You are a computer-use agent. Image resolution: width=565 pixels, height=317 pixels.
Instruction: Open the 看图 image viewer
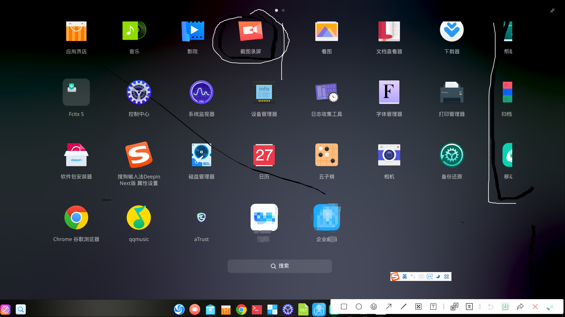pyautogui.click(x=327, y=31)
